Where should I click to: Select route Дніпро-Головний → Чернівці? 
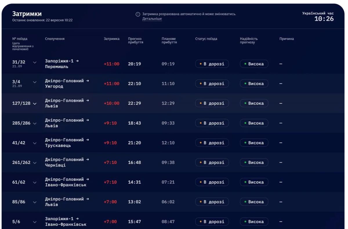pos(67,162)
